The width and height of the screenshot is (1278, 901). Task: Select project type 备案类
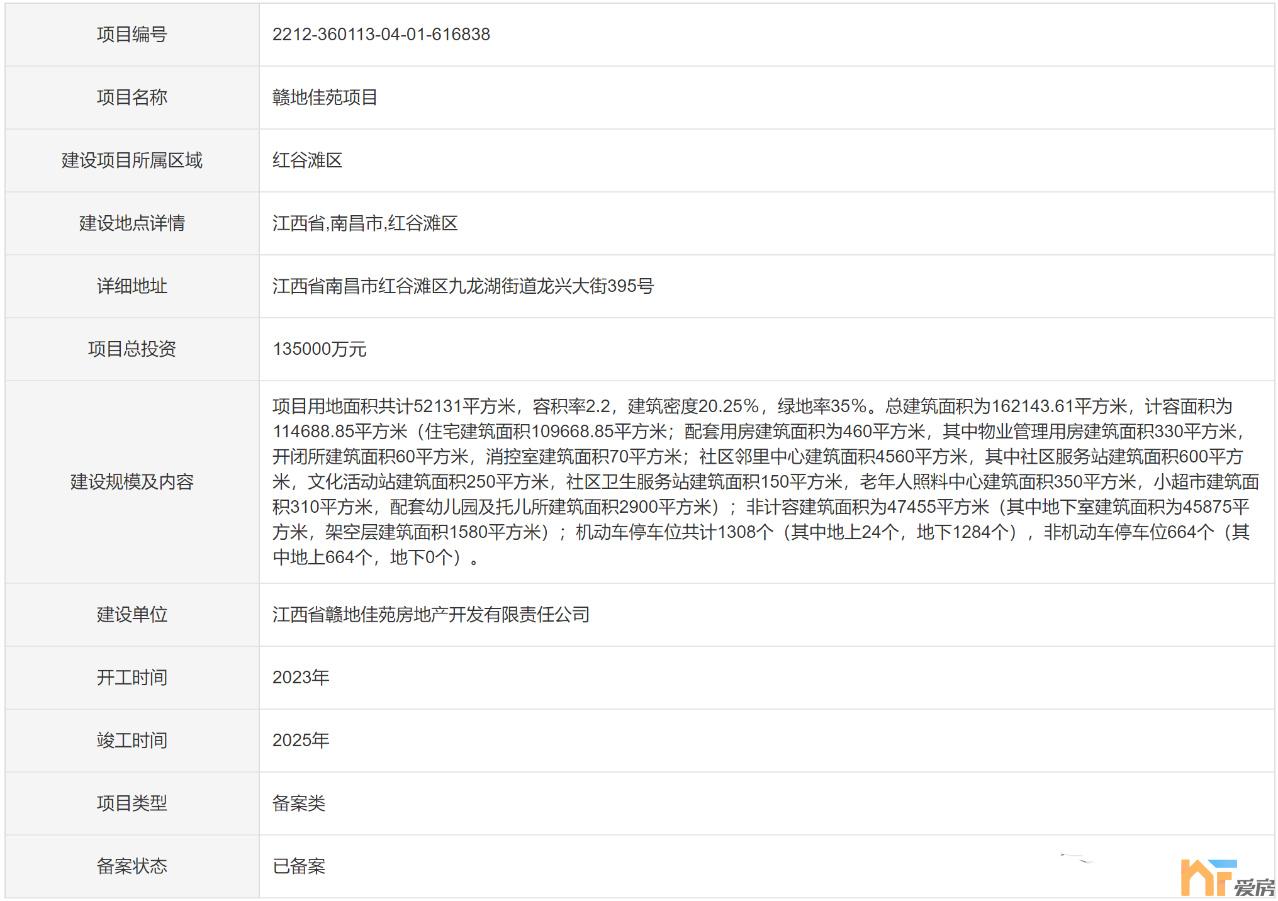click(299, 803)
